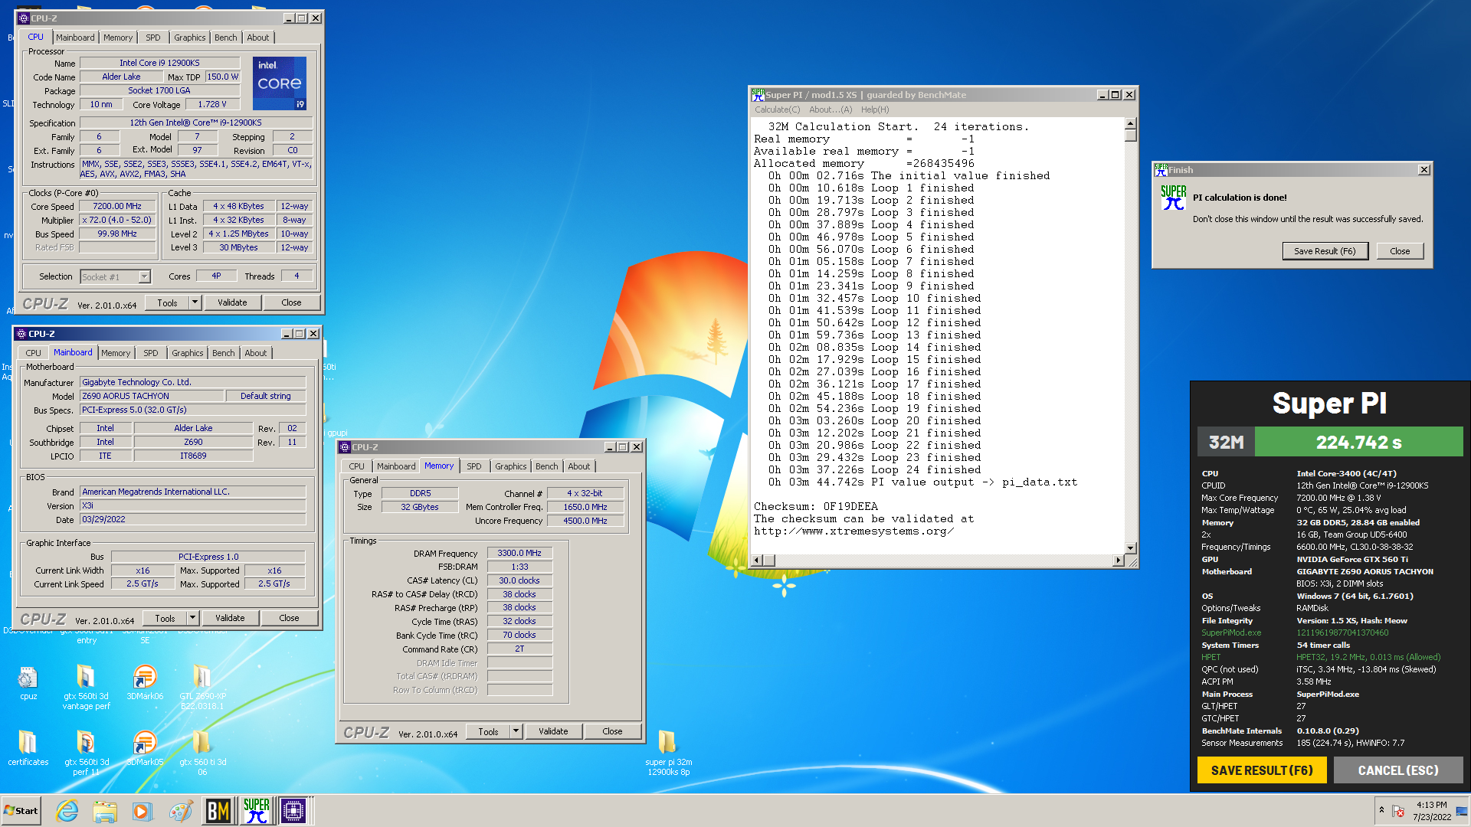Image resolution: width=1471 pixels, height=827 pixels.
Task: Open Paint from the taskbar
Action: pyautogui.click(x=180, y=811)
